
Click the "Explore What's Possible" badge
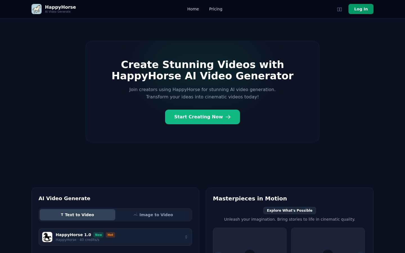pyautogui.click(x=290, y=211)
